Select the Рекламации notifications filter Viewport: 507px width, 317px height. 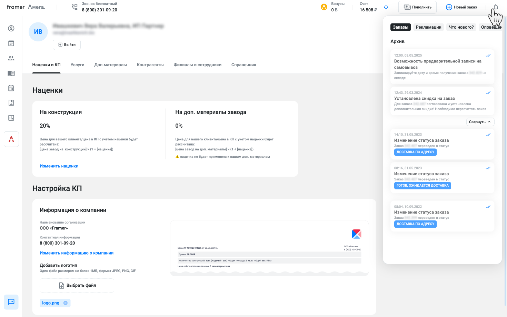click(428, 27)
